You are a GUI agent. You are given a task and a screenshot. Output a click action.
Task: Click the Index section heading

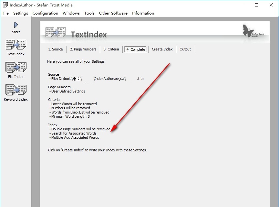click(x=53, y=125)
